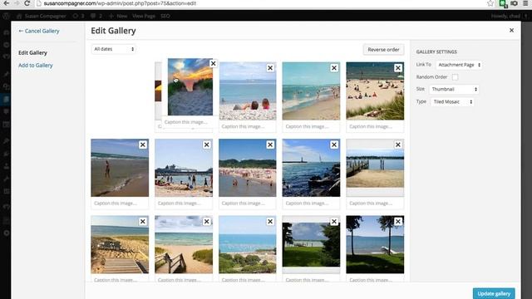Viewport: 532px width, 299px height.
Task: Remove the crowded sandy beach with dune grass image
Action: tap(398, 68)
